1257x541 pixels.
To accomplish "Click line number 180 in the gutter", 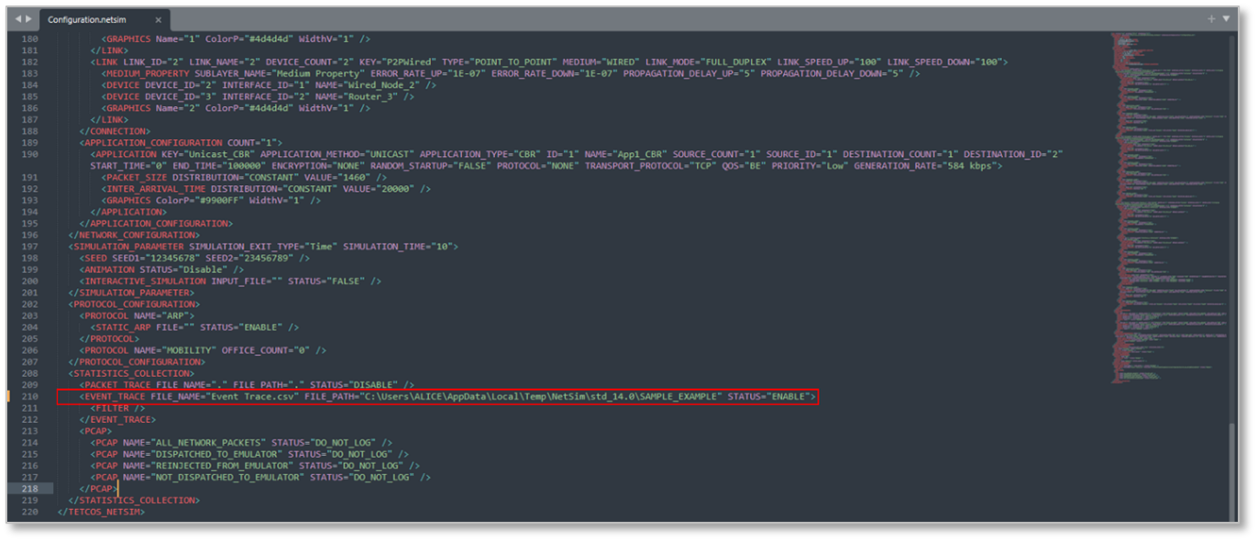I will coord(28,39).
